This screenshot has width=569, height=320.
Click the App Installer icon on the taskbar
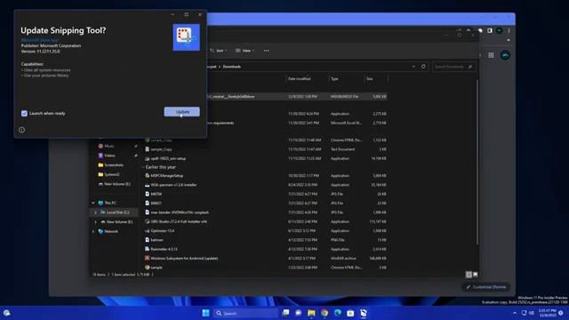pyautogui.click(x=364, y=313)
